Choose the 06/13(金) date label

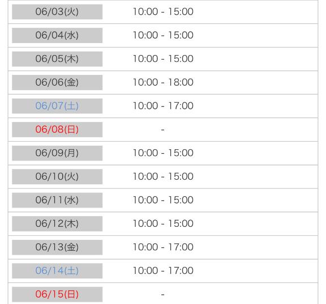coord(57,247)
